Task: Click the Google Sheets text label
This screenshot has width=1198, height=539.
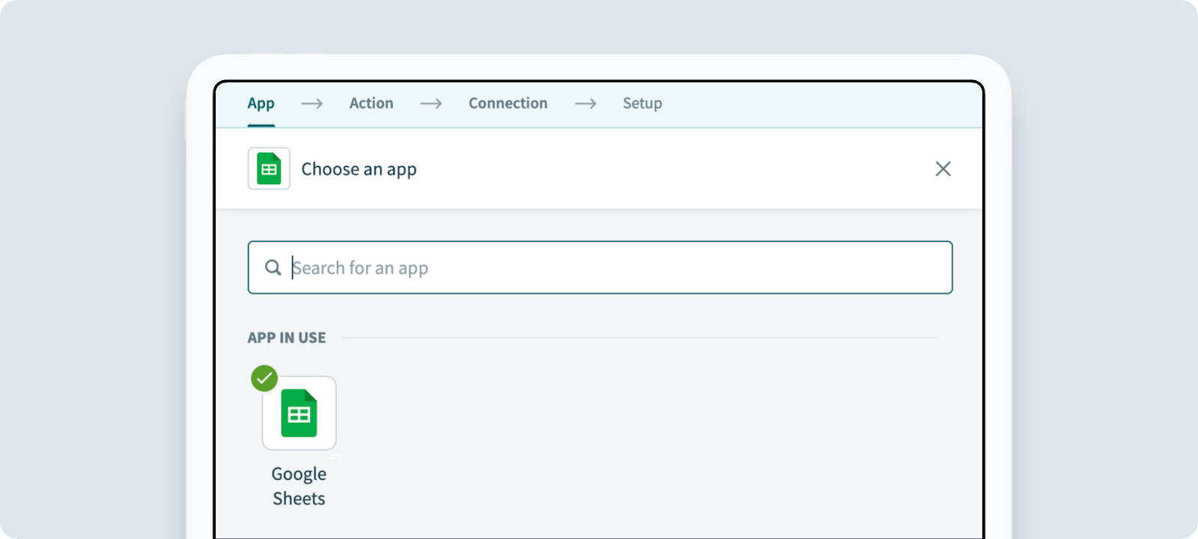Action: click(x=299, y=486)
